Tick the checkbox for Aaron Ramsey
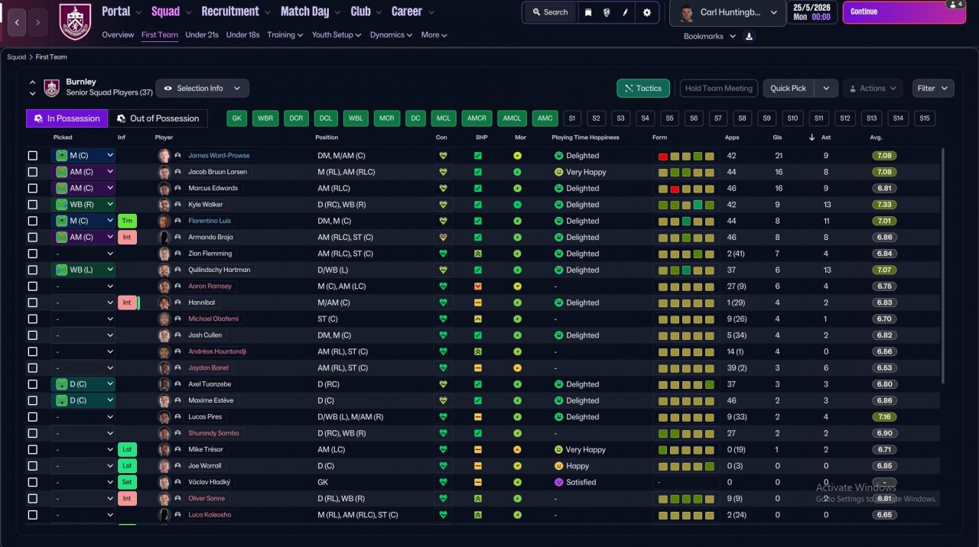The image size is (979, 547). click(32, 286)
